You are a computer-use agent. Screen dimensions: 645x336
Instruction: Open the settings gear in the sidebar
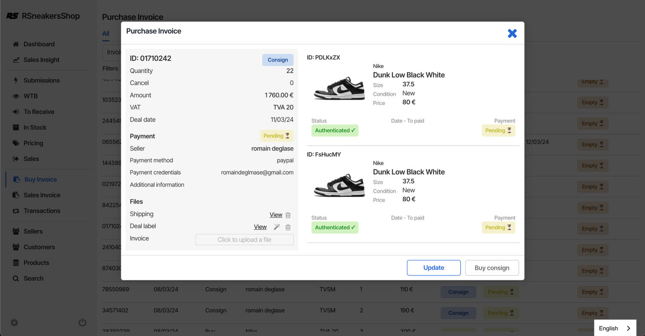(14, 322)
